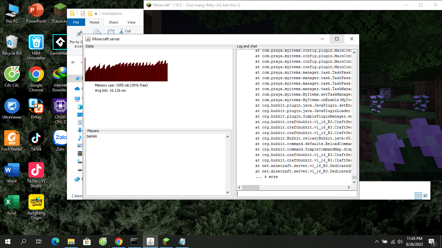
Task: Click the Java server taskbar icon
Action: (x=150, y=241)
